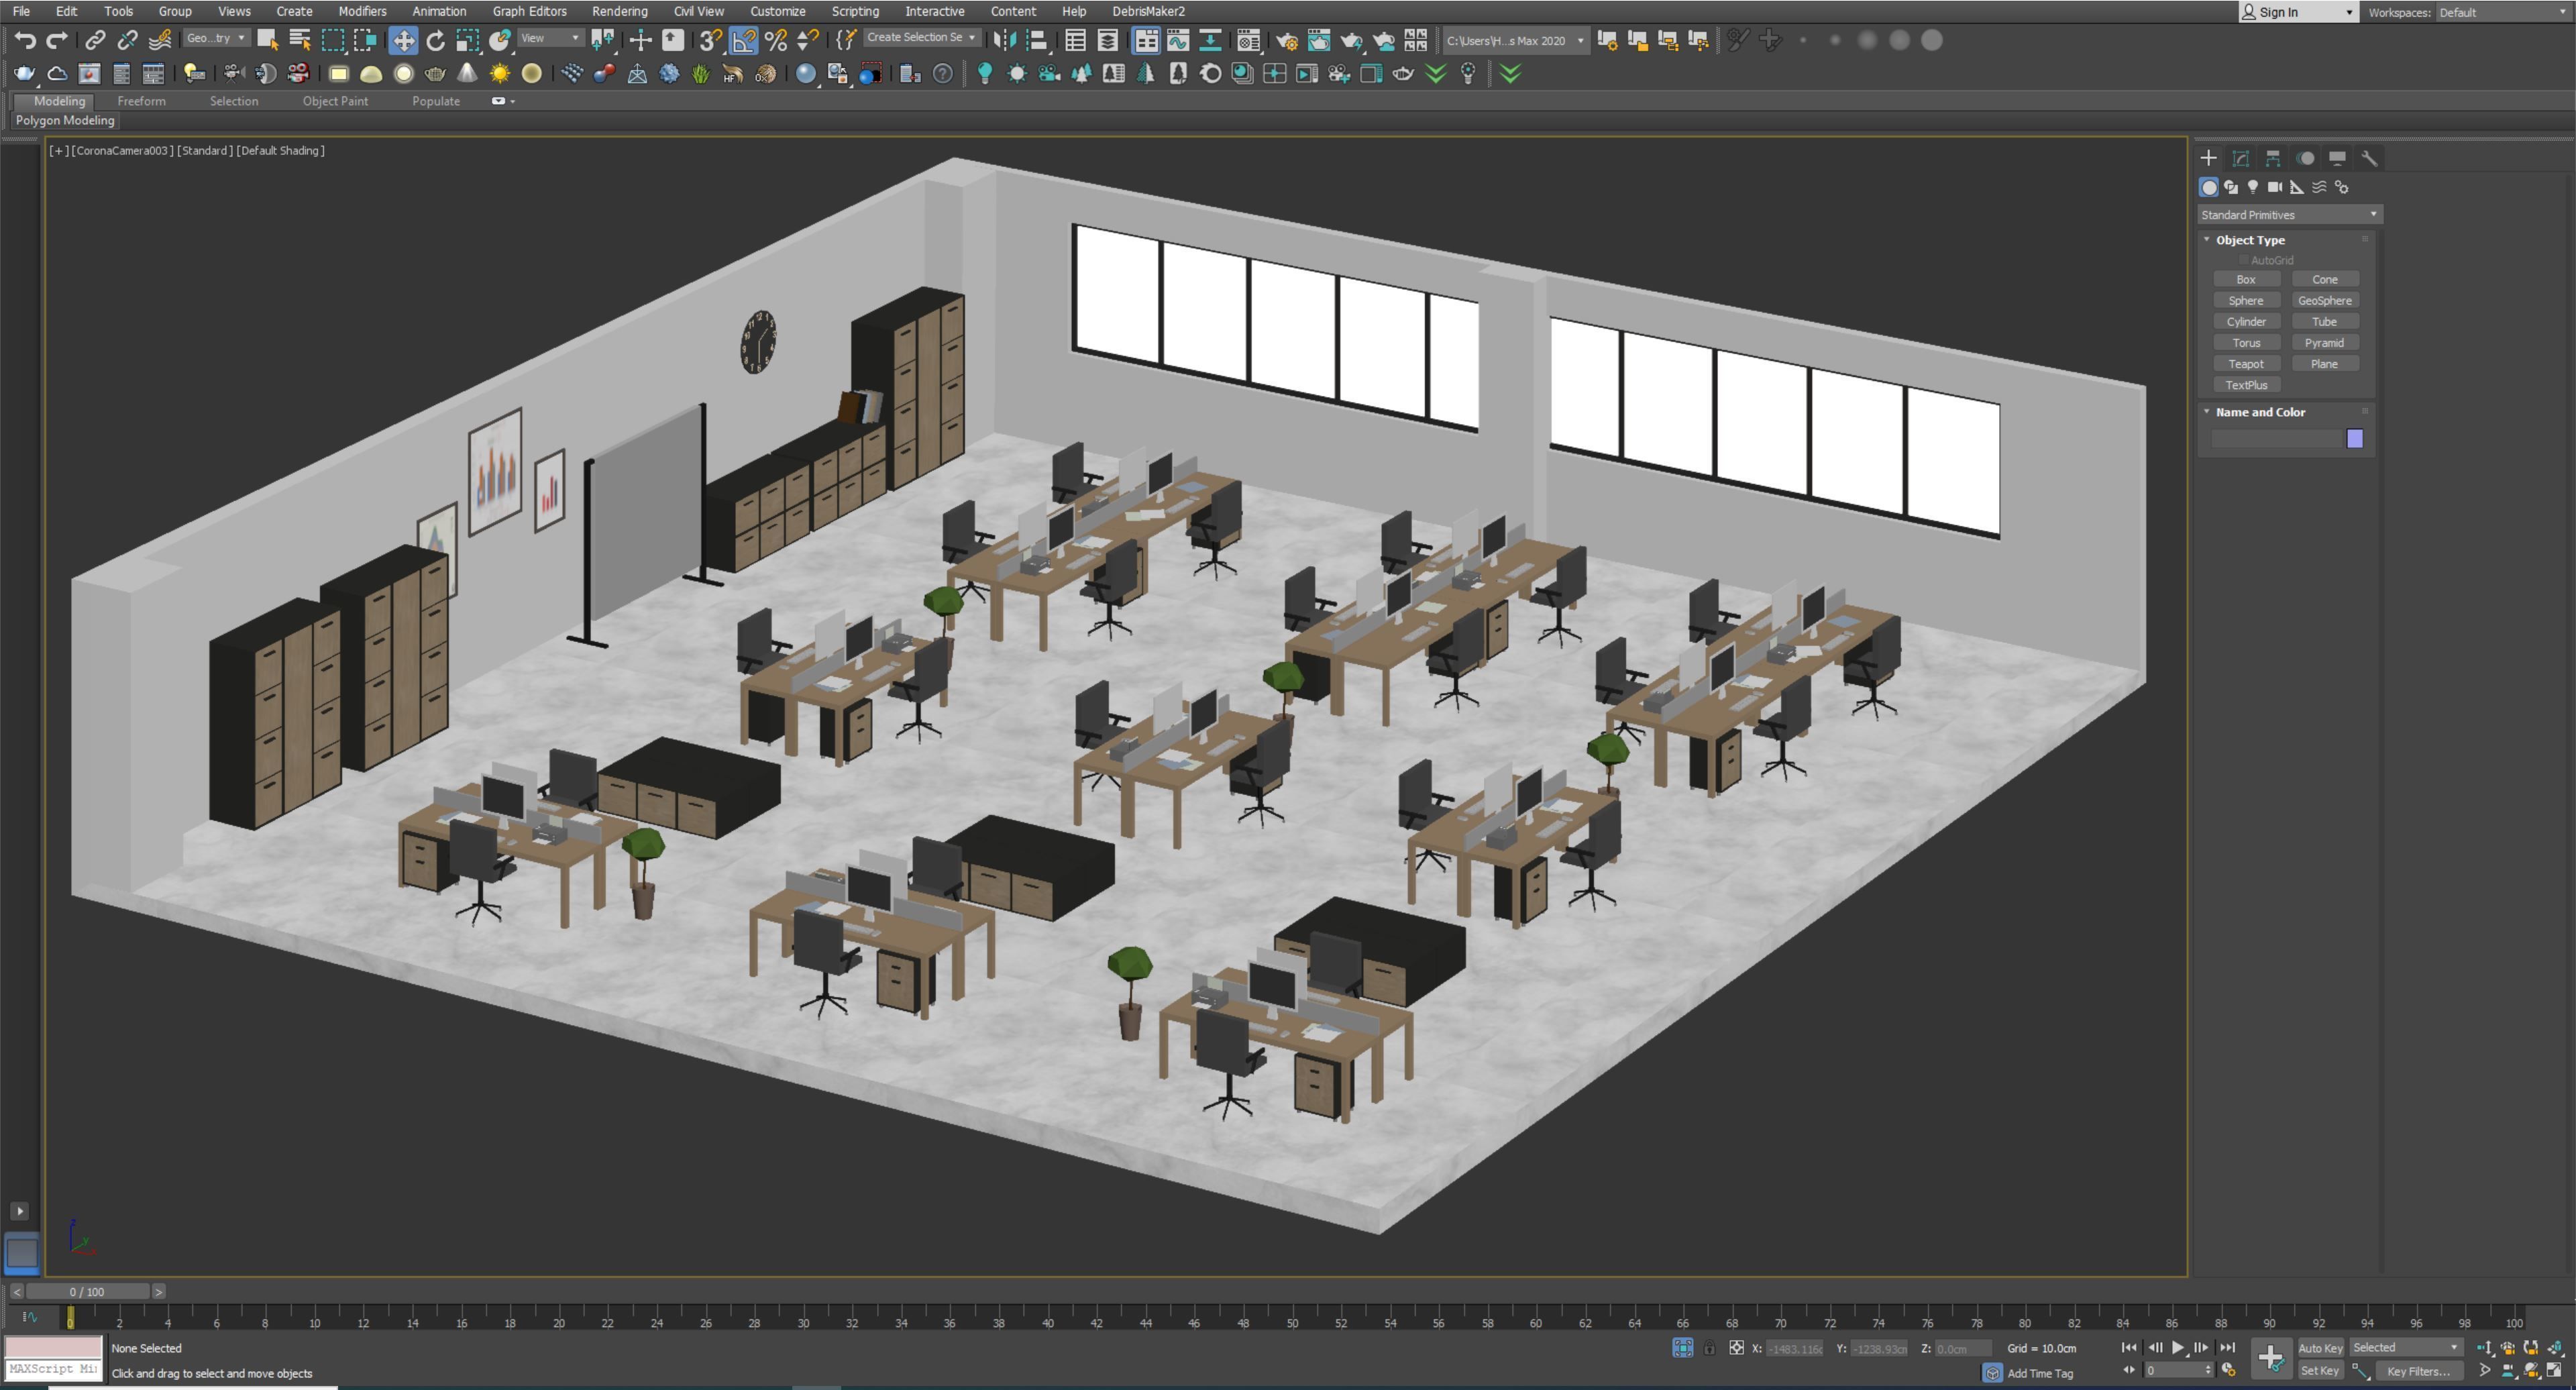Open the DebrisMaker2 menu
Screen dimensions: 2576x1390
click(1148, 11)
